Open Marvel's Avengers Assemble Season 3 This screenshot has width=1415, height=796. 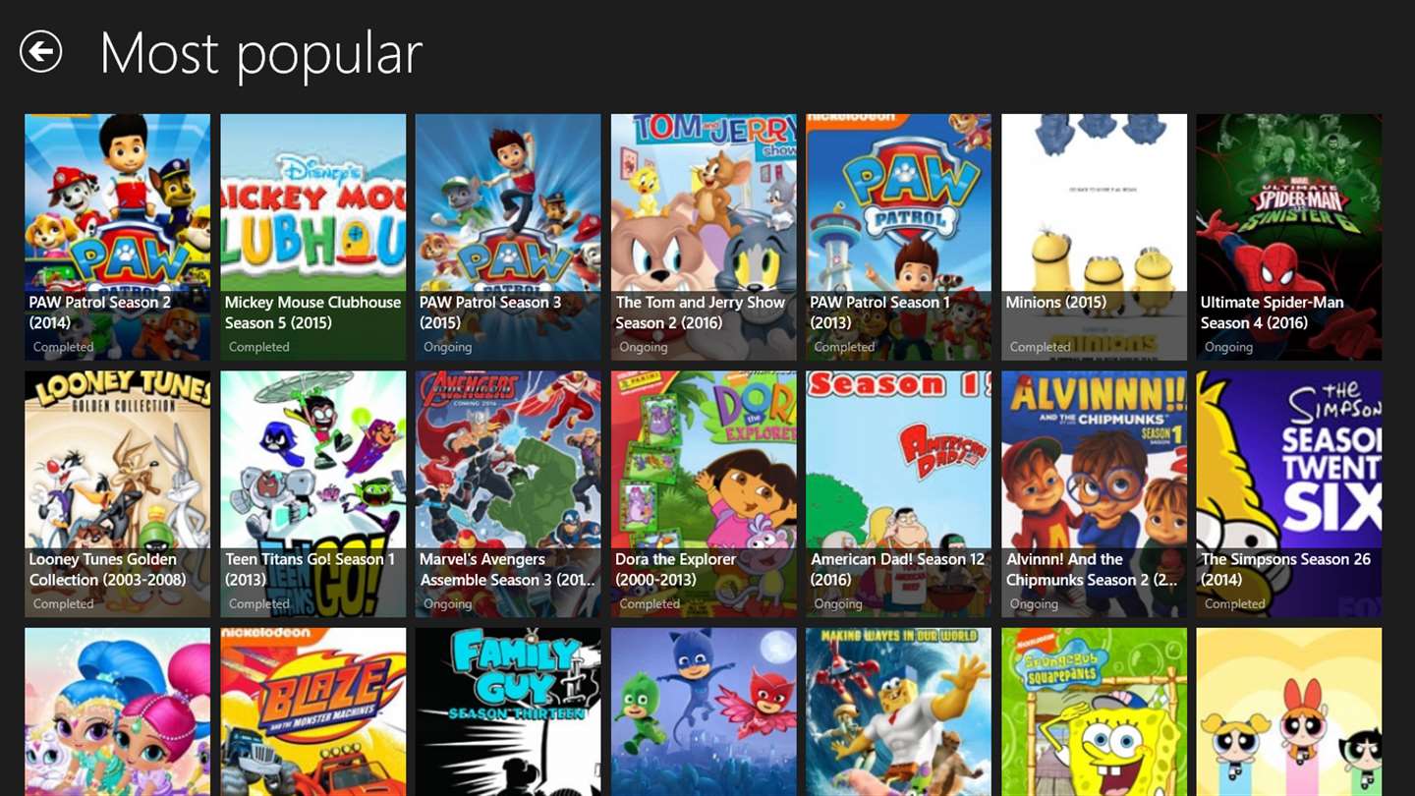coord(508,494)
